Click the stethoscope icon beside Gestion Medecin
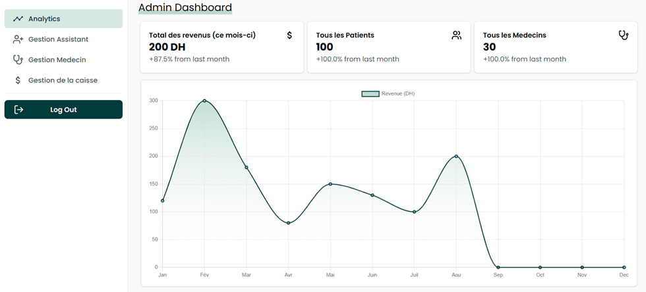646x292 pixels. pyautogui.click(x=18, y=60)
